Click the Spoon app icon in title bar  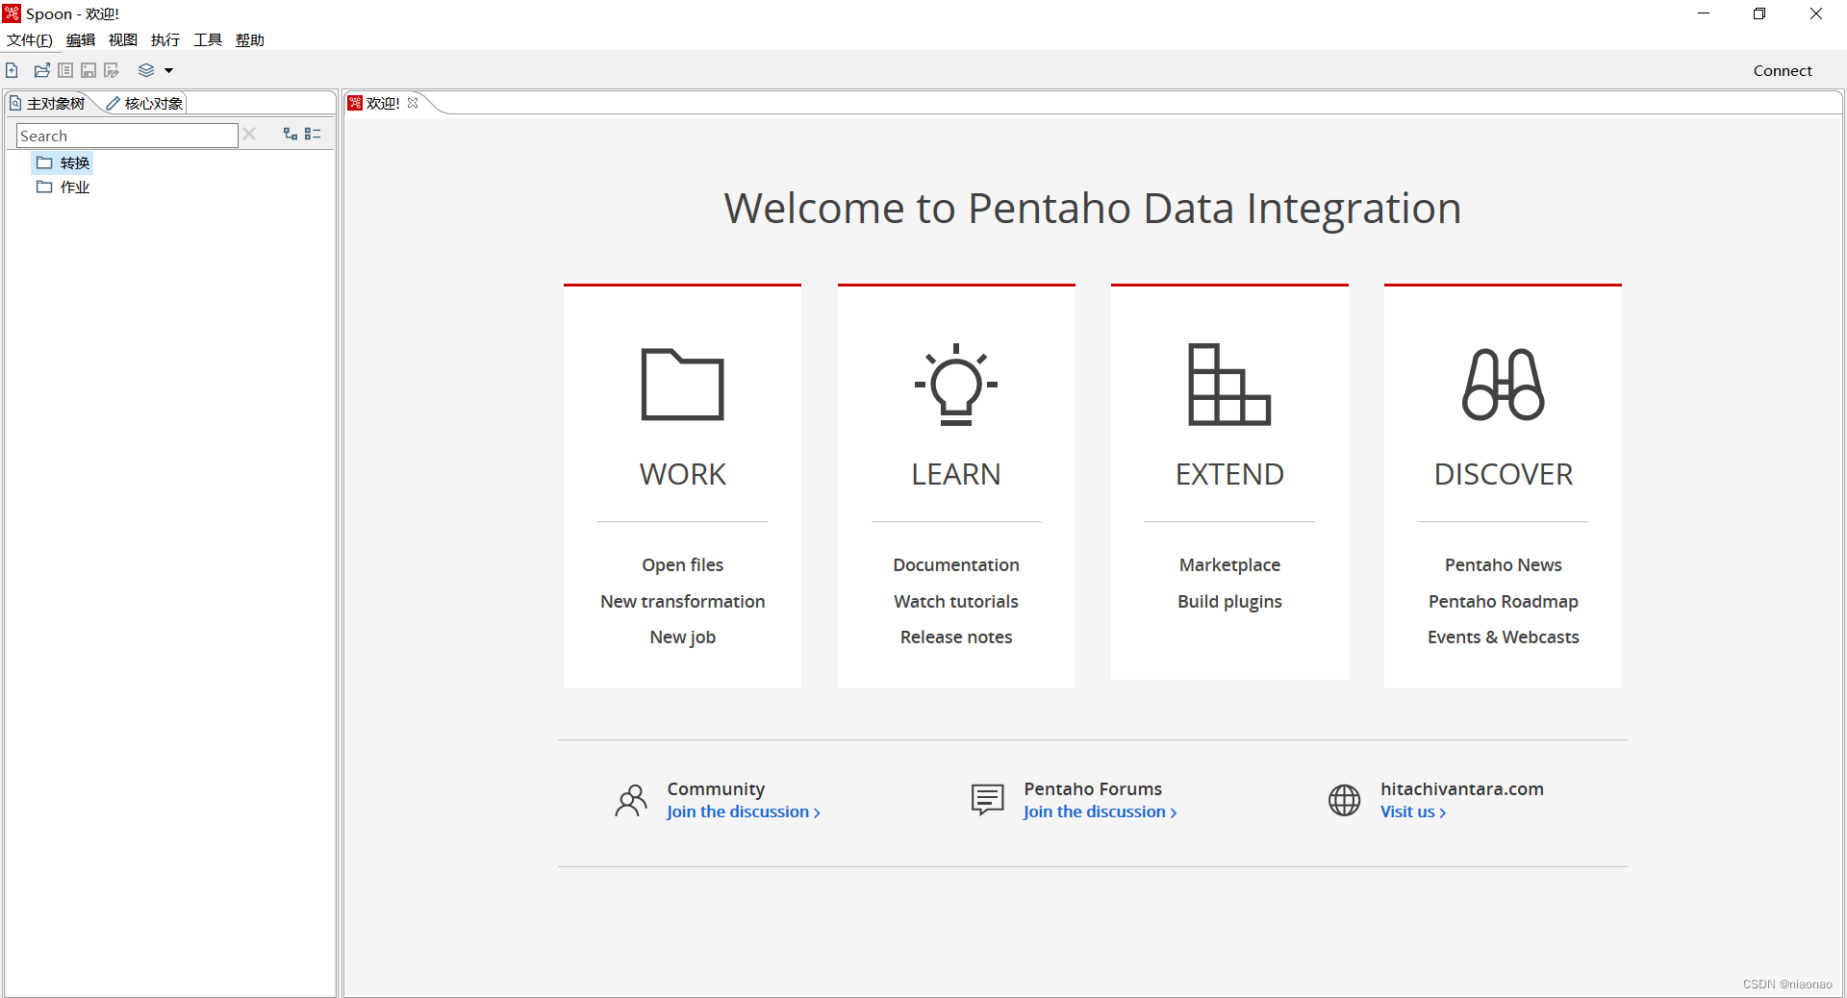pos(12,13)
